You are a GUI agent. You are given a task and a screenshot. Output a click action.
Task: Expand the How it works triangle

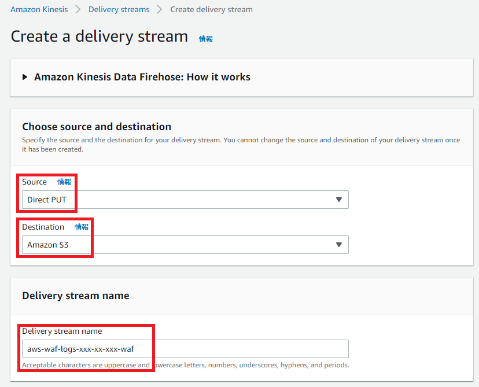coord(25,77)
